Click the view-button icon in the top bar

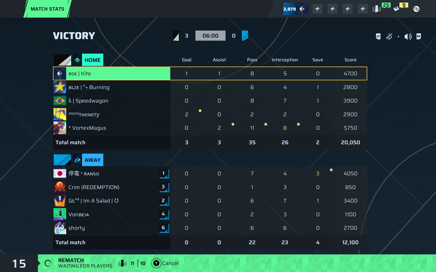(416, 9)
